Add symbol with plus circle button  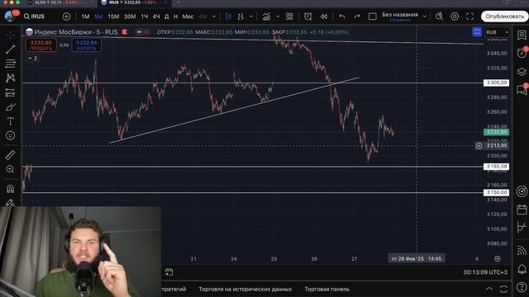(x=66, y=16)
